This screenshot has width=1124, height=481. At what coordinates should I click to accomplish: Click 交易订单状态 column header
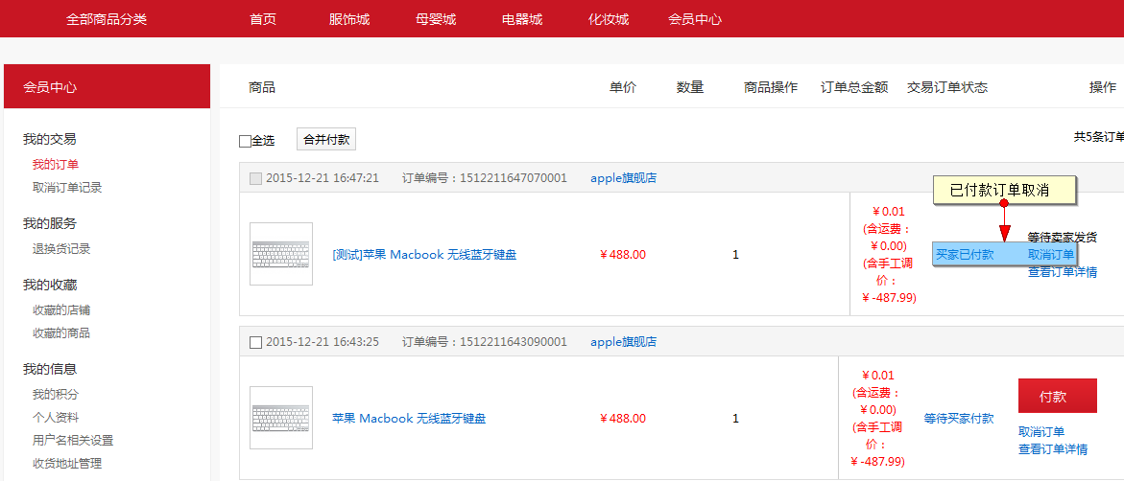(947, 87)
